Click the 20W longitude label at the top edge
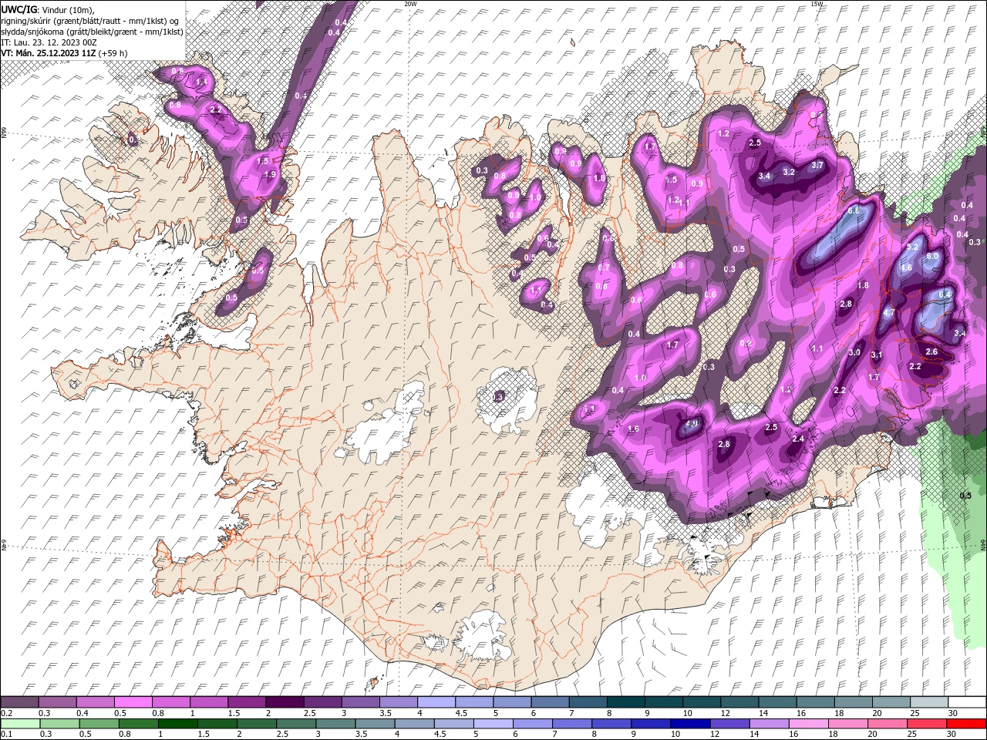The image size is (987, 740). 410,4
